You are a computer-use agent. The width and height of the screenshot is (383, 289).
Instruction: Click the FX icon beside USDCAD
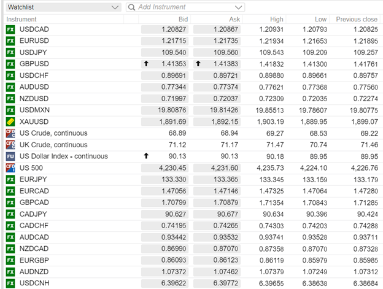coord(10,29)
